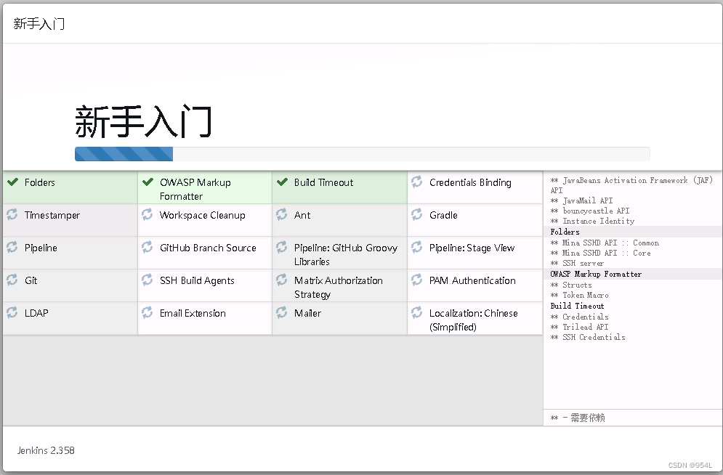
Task: Select Localization: Chinese (Simplified) plugin
Action: (473, 320)
